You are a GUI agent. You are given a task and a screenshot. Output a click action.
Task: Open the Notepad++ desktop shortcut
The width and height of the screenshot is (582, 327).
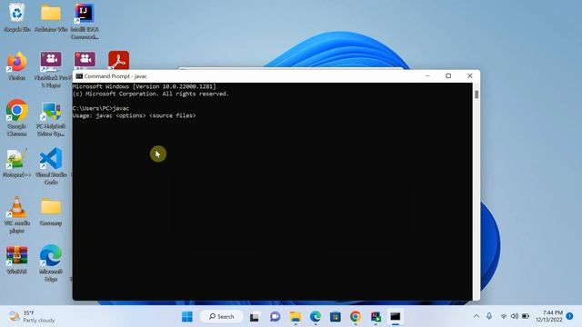pyautogui.click(x=16, y=163)
